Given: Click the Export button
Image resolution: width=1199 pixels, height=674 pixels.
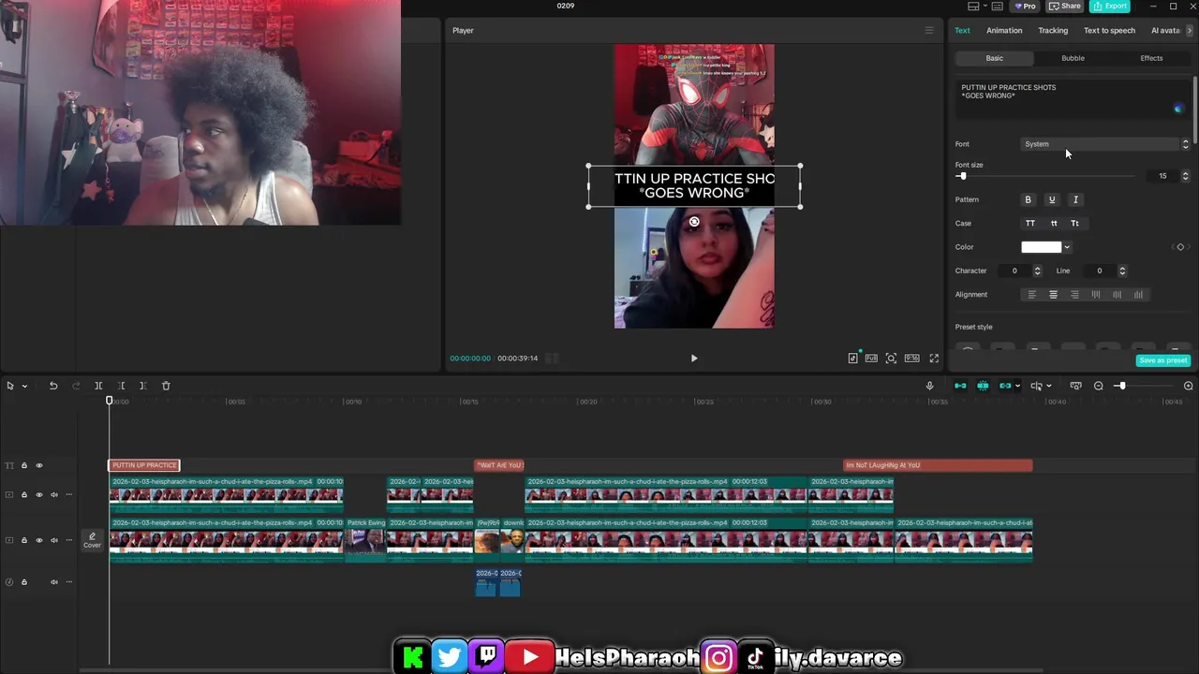Looking at the screenshot, I should 1109,6.
